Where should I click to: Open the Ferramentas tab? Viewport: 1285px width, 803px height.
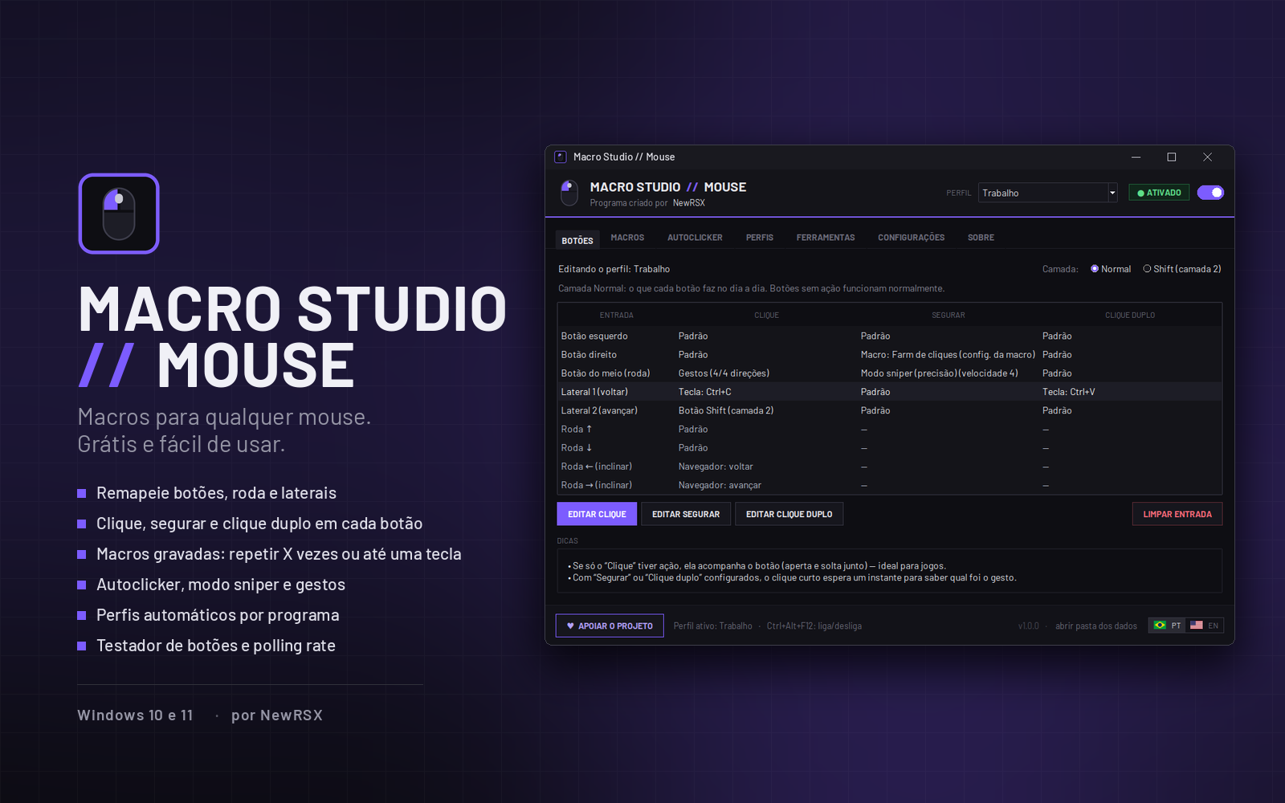(826, 238)
